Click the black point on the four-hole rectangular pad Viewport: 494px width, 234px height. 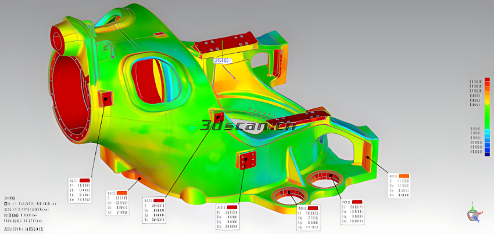pyautogui.click(x=246, y=159)
